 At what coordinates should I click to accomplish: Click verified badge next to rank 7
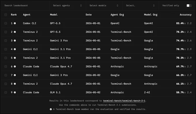(x=15, y=75)
